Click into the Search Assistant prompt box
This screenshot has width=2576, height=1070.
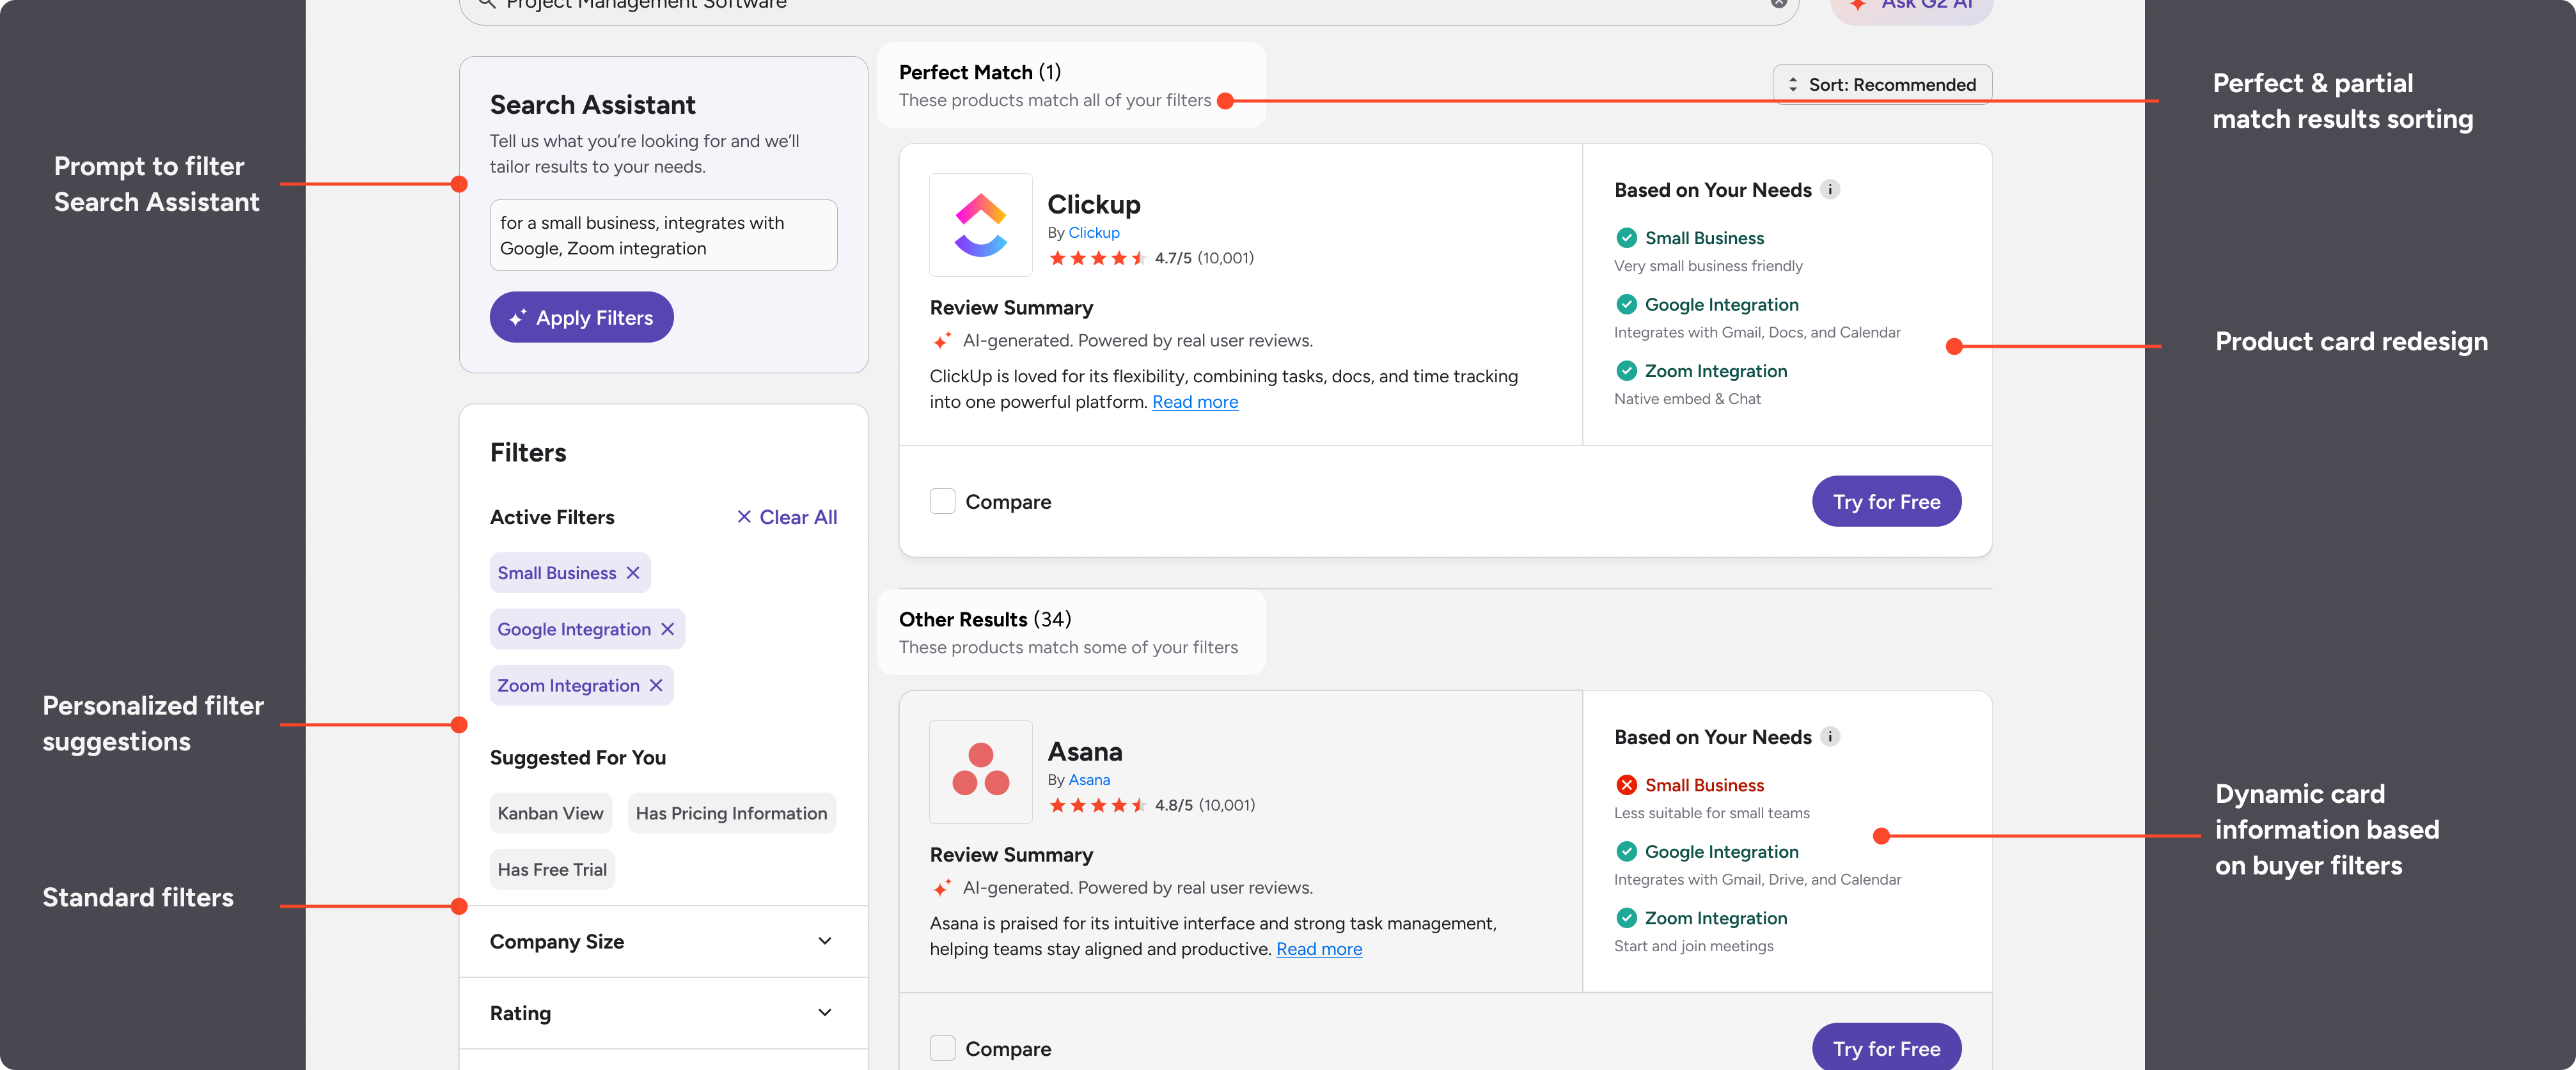(x=663, y=236)
